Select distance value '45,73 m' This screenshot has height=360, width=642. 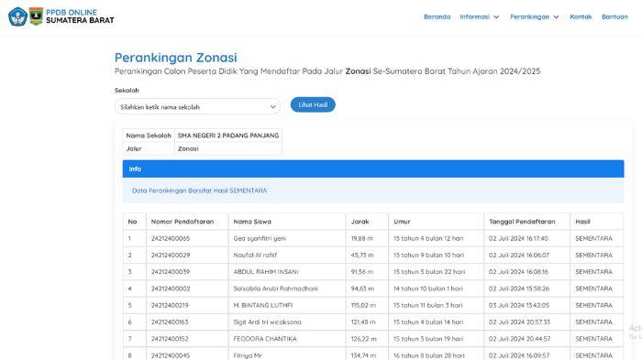[x=362, y=256]
